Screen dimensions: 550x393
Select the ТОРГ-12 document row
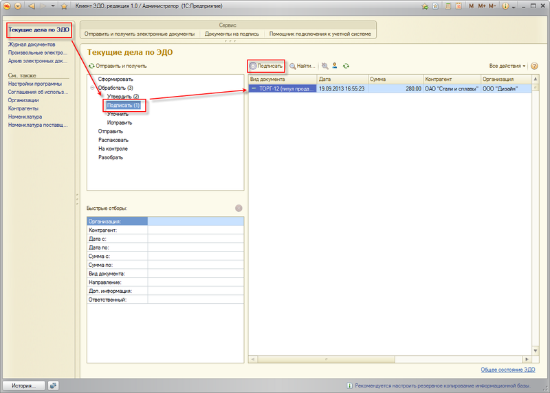(390, 88)
